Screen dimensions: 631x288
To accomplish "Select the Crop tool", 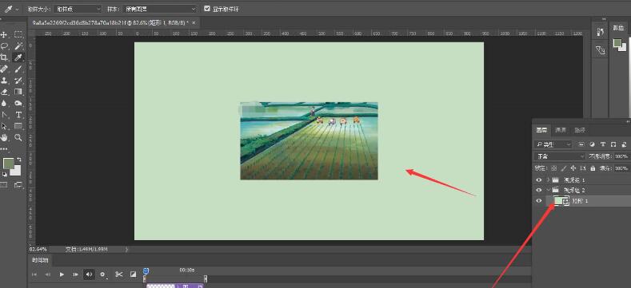I will coord(4,57).
